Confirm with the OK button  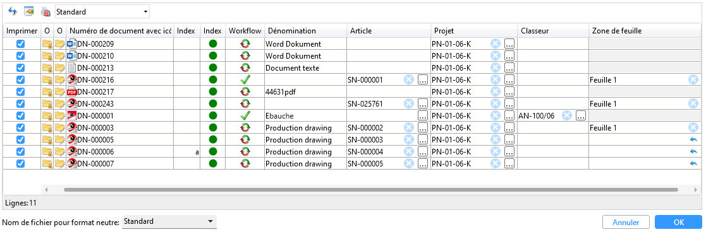coord(679,222)
